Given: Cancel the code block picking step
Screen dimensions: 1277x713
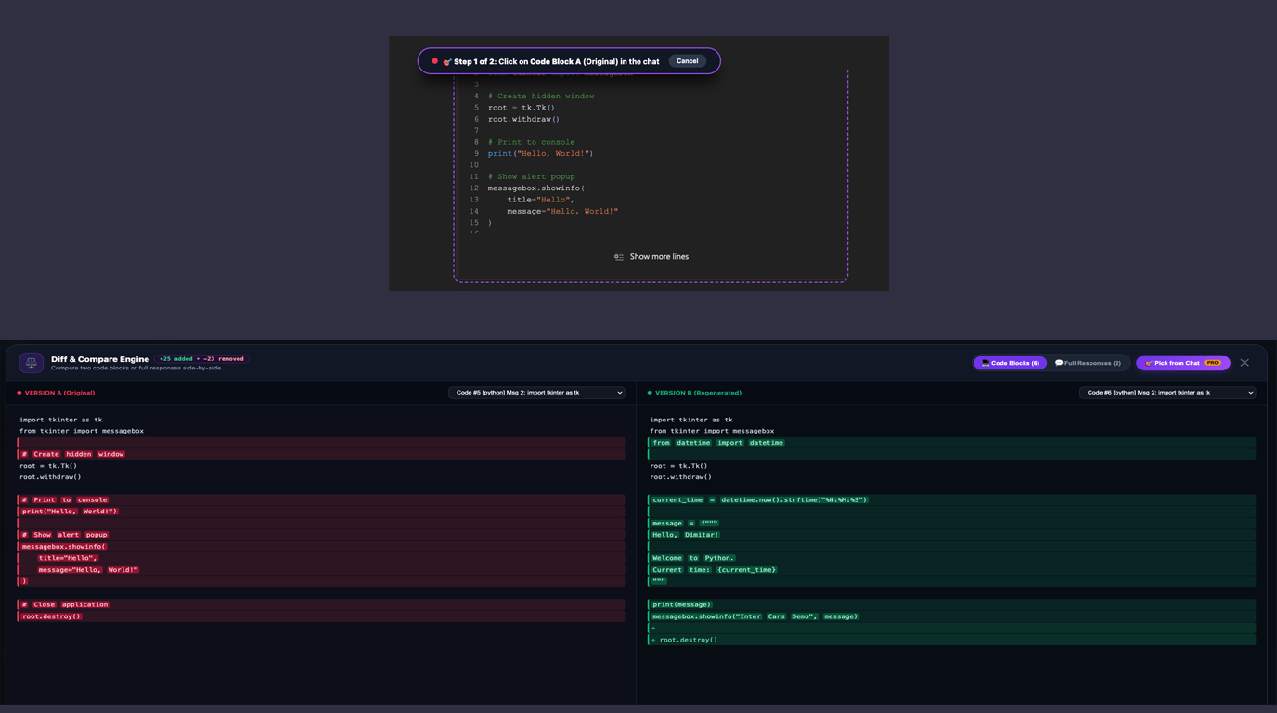Looking at the screenshot, I should click(687, 61).
